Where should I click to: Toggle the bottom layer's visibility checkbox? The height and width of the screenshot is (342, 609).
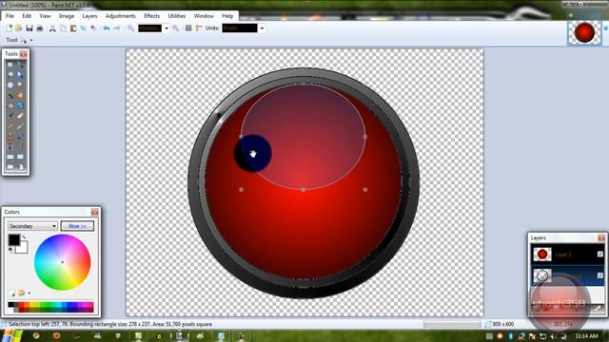click(600, 275)
